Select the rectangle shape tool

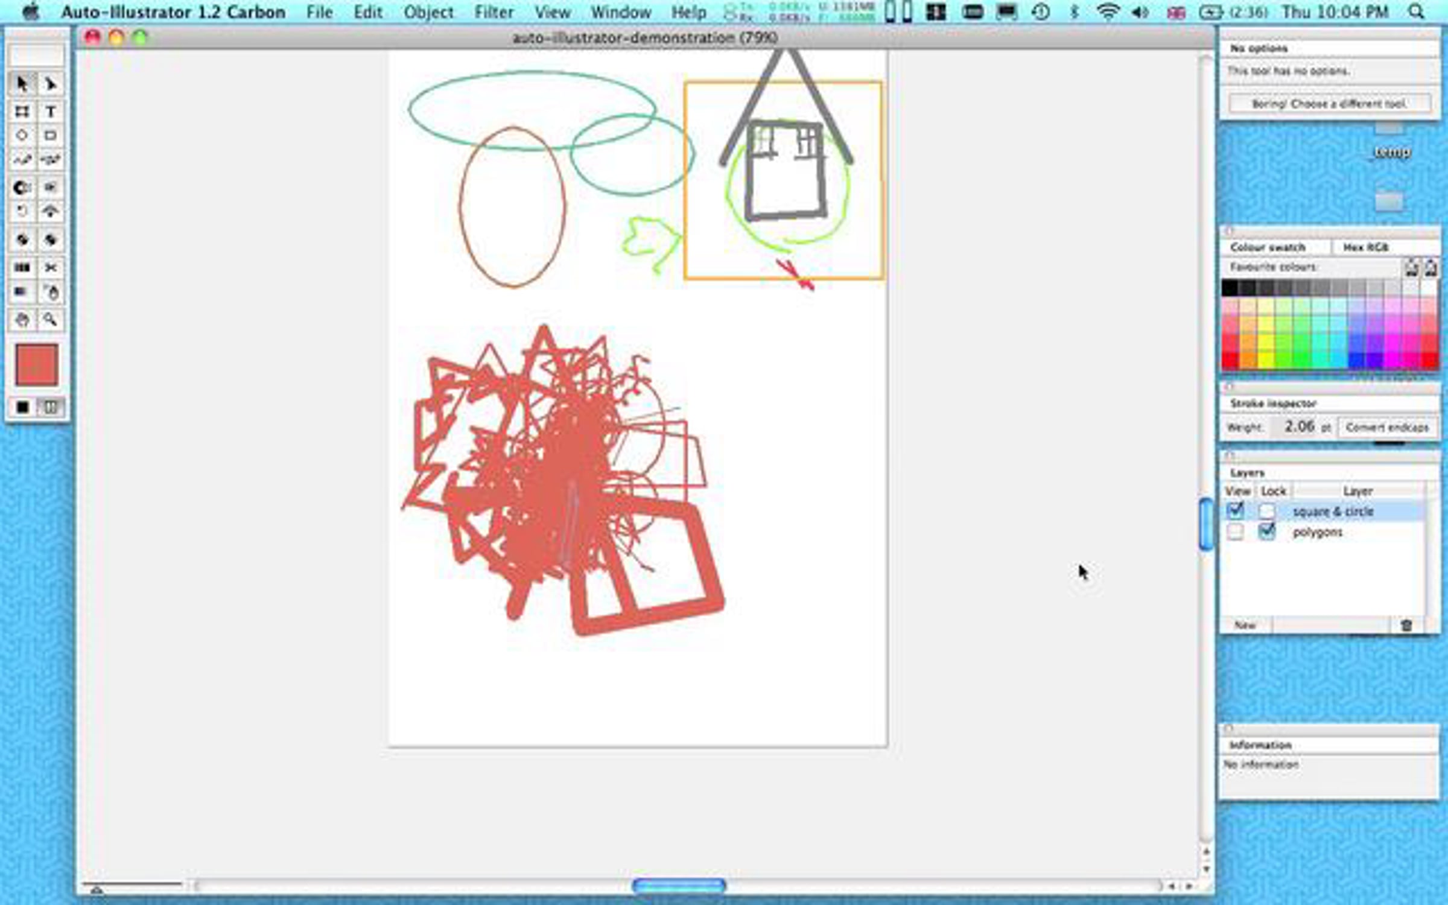tap(51, 136)
